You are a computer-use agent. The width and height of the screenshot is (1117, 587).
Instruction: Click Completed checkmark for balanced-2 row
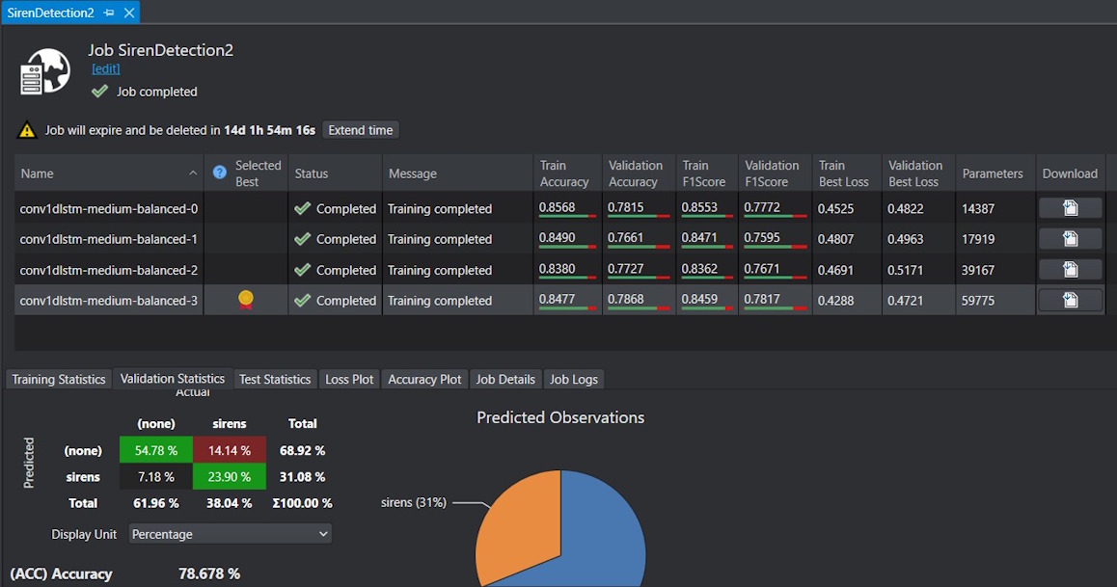click(x=302, y=270)
